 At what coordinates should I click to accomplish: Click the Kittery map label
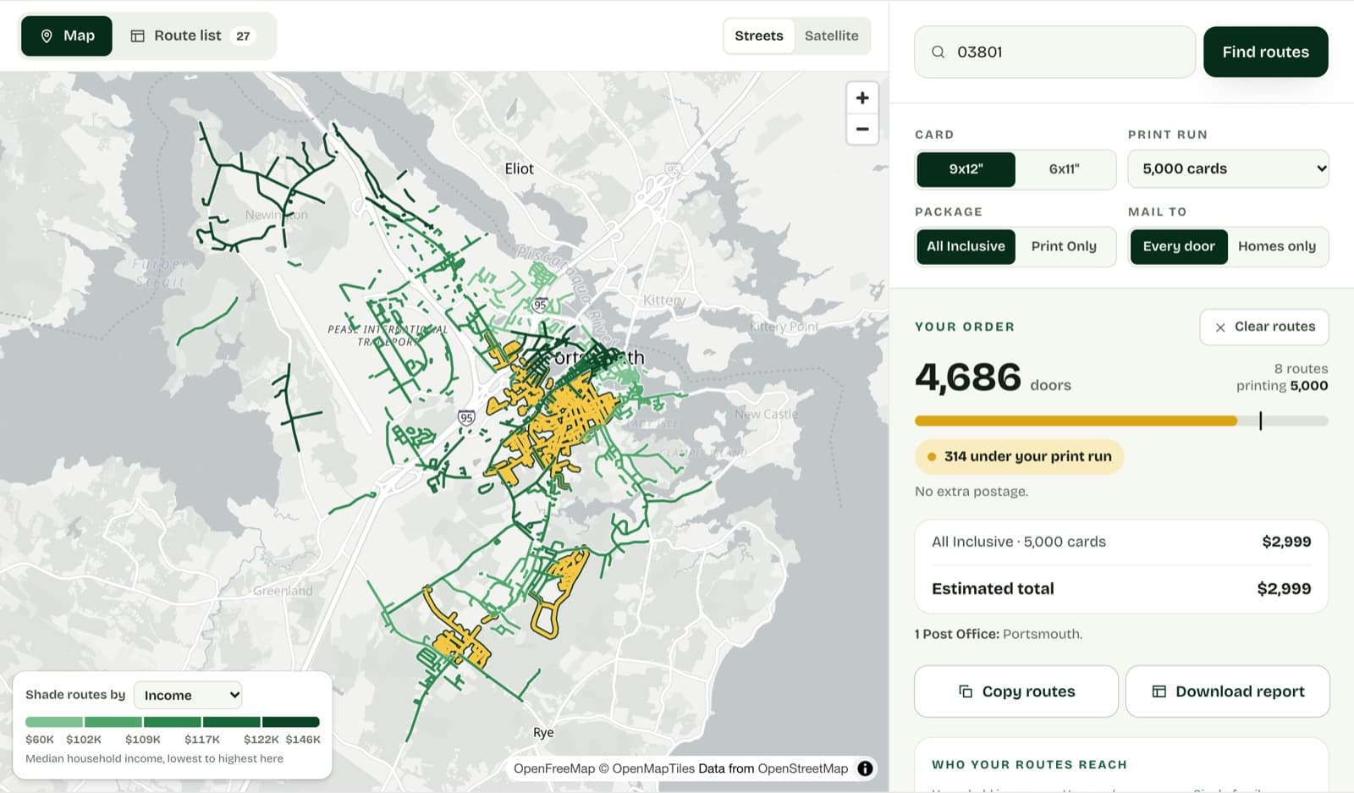(x=664, y=300)
